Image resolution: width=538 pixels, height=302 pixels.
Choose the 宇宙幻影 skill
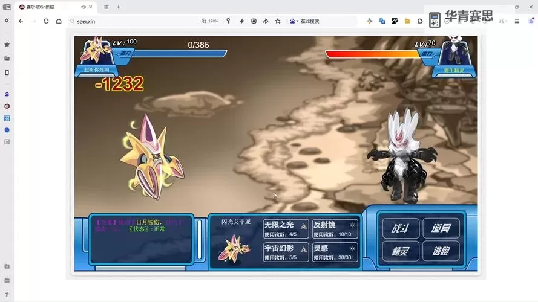(x=286, y=252)
